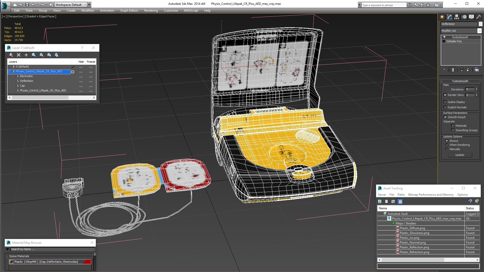This screenshot has height=272, width=484.
Task: Click the Layer dialog horizontal scrollbar
Action: click(x=52, y=97)
